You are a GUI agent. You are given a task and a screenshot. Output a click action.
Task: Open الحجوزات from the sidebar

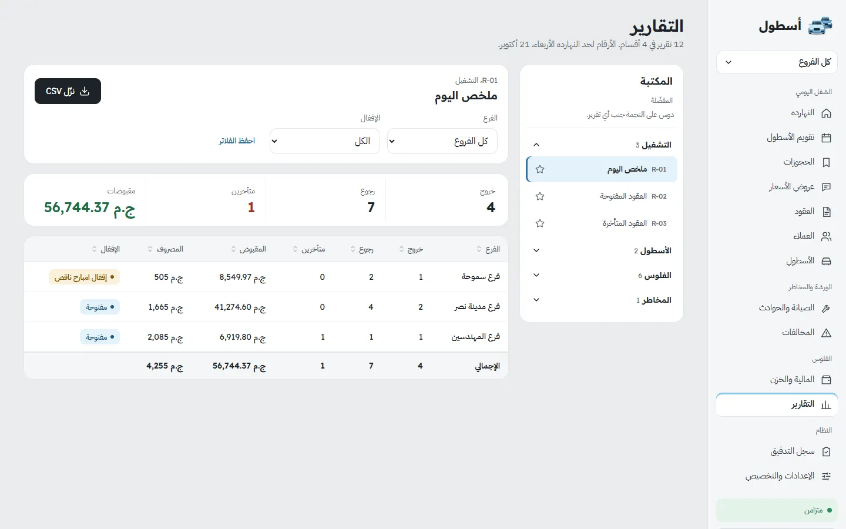point(777,162)
